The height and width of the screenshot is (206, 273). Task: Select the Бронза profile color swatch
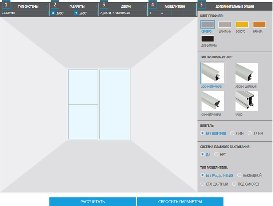[x=259, y=24]
